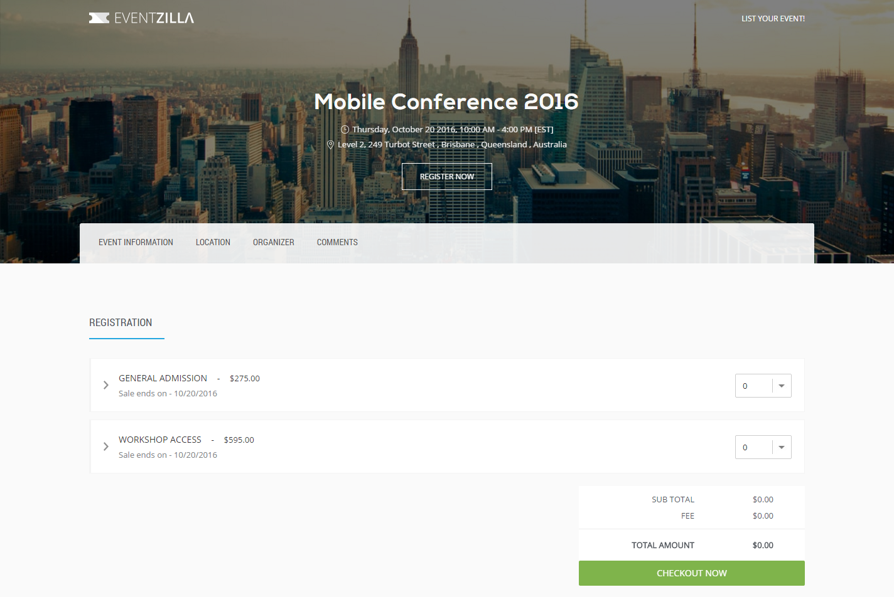
Task: Select the EVENT INFORMATION tab
Action: pyautogui.click(x=136, y=242)
